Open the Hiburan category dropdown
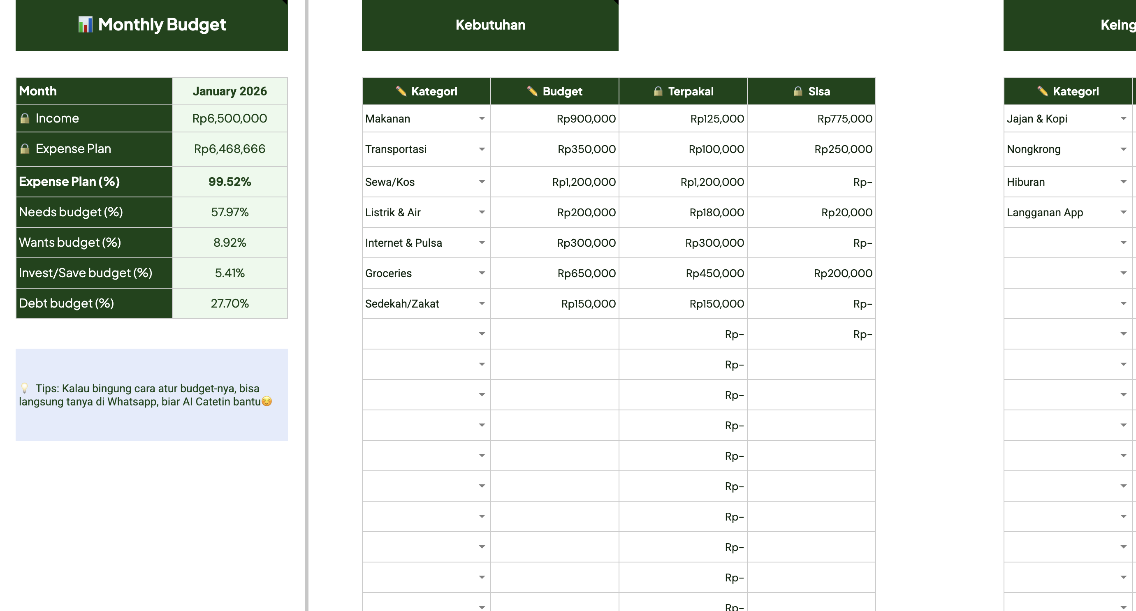The height and width of the screenshot is (611, 1136). point(1123,182)
